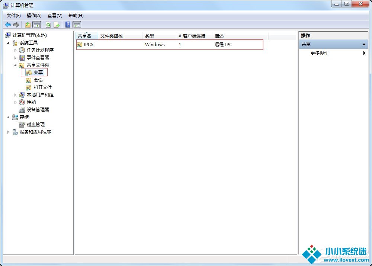This screenshot has height=266, width=372.
Task: Open the 文件(F) menu
Action: tap(13, 15)
